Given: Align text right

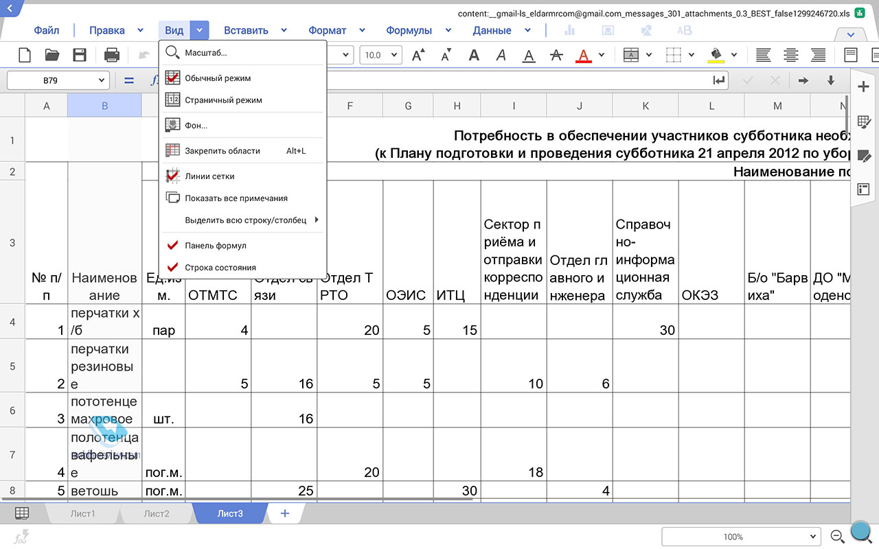Looking at the screenshot, I should pyautogui.click(x=819, y=55).
